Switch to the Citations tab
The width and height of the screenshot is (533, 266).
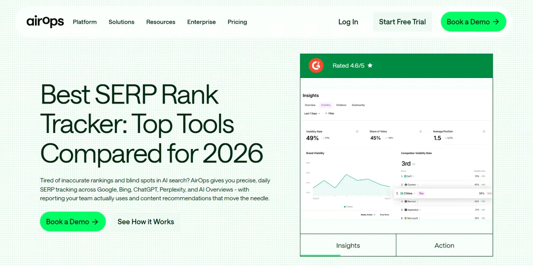[x=341, y=105]
